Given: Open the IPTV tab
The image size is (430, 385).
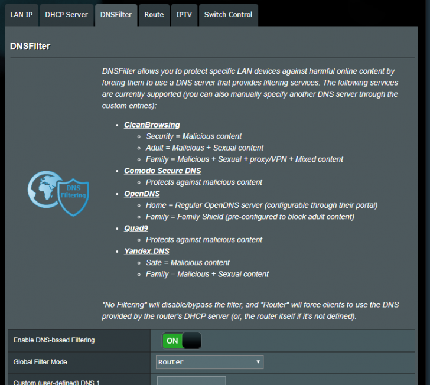Looking at the screenshot, I should coord(184,15).
